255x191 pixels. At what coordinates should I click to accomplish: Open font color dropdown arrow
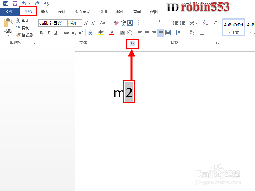point(117,33)
